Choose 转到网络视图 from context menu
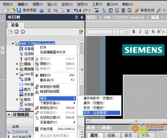This screenshot has height=138, width=167. (55, 91)
